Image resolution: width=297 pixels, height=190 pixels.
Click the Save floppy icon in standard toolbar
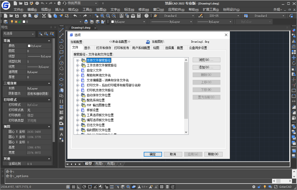pyautogui.click(x=17, y=16)
